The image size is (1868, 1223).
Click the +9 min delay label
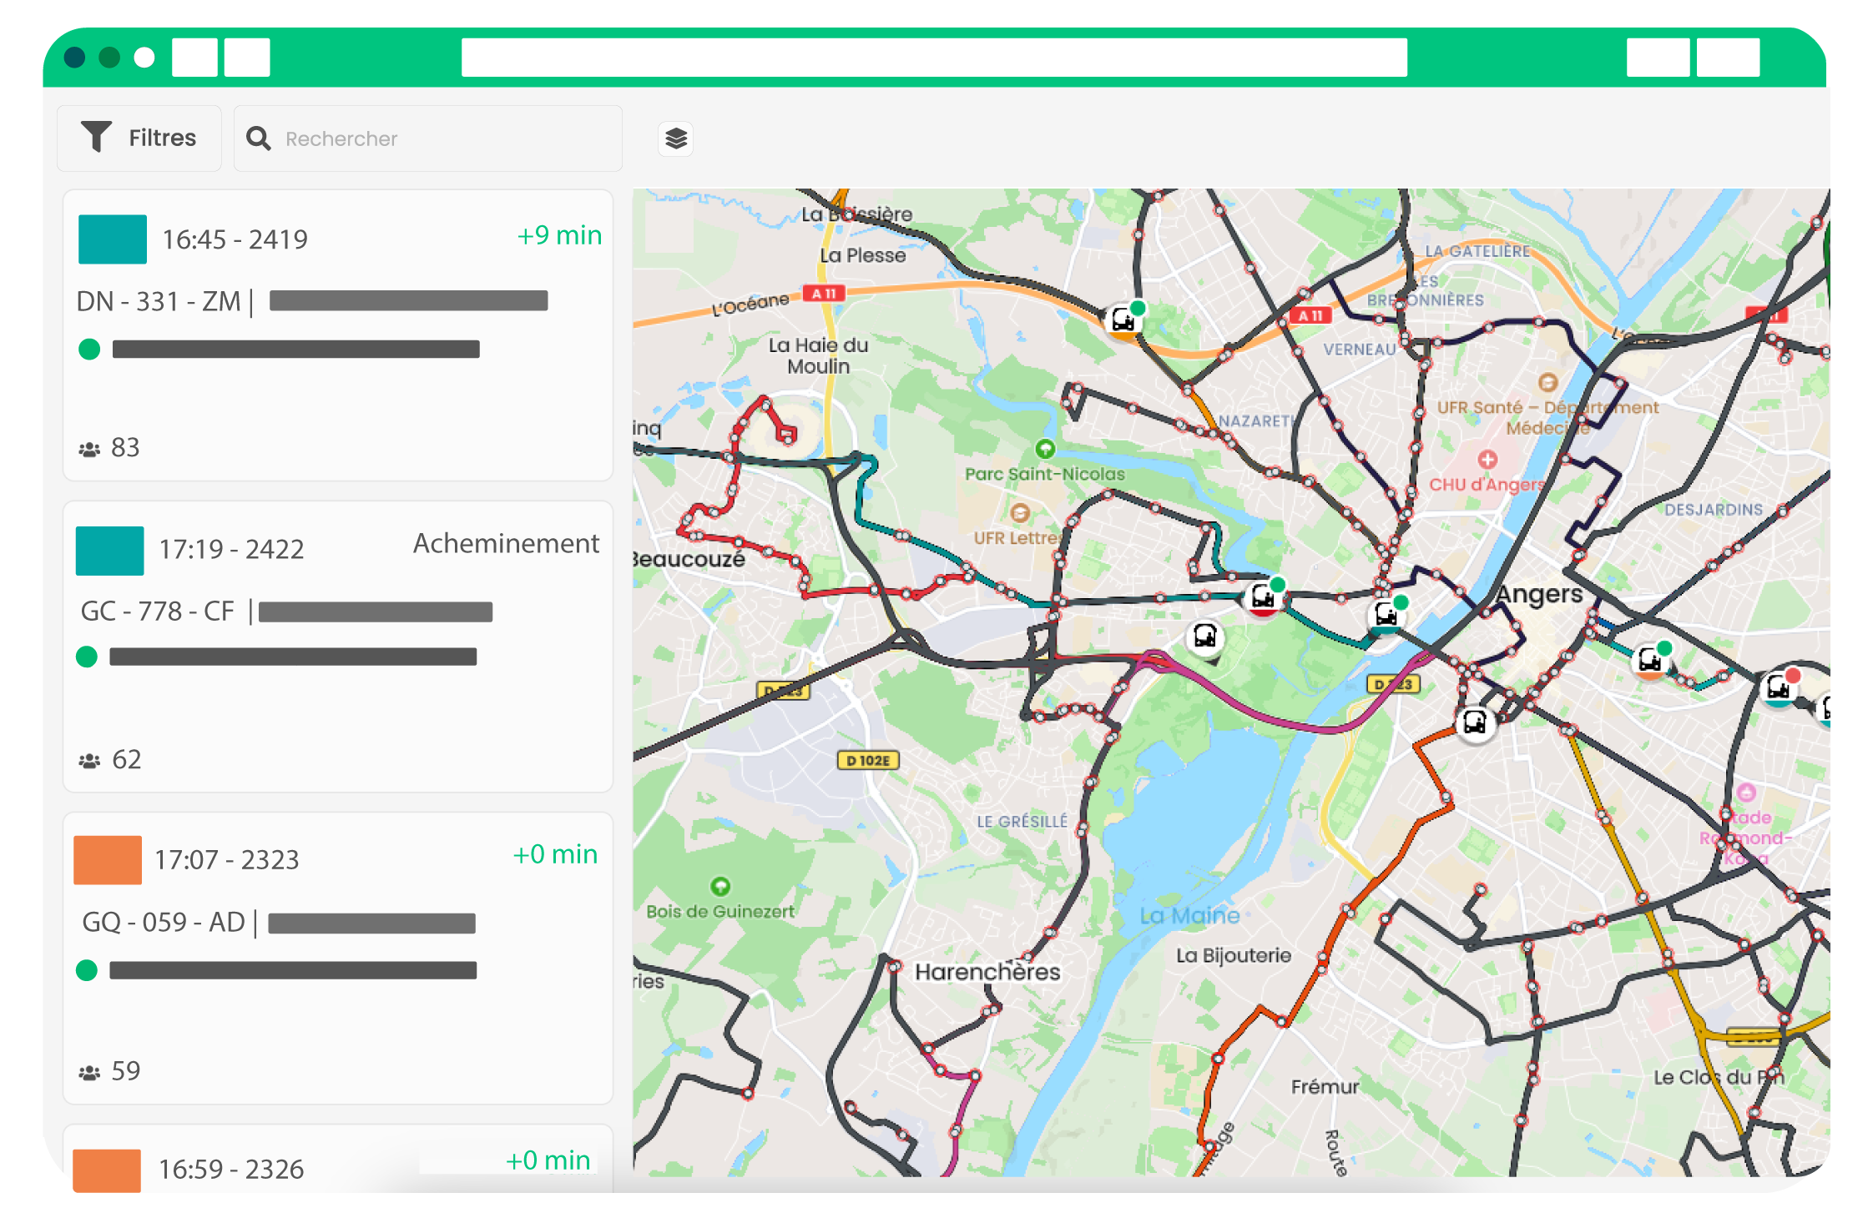pos(559,236)
